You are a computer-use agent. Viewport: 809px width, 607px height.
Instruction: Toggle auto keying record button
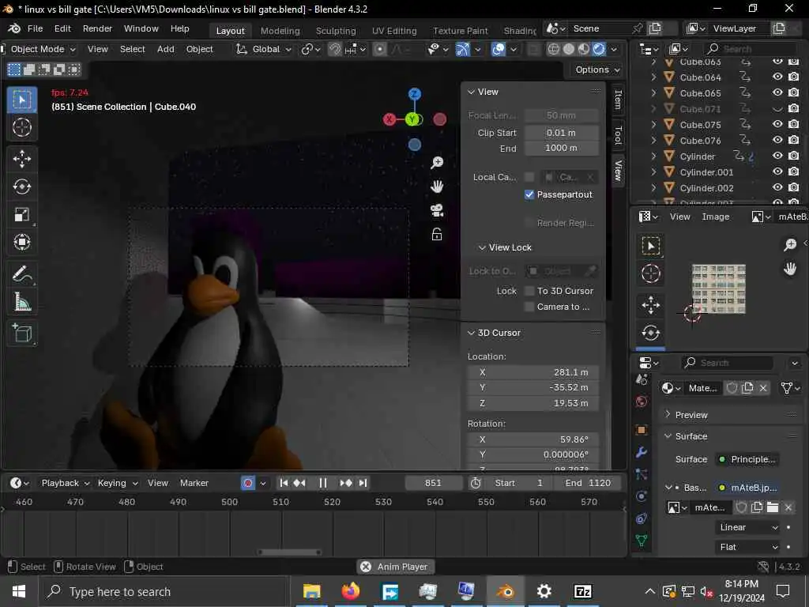point(248,483)
